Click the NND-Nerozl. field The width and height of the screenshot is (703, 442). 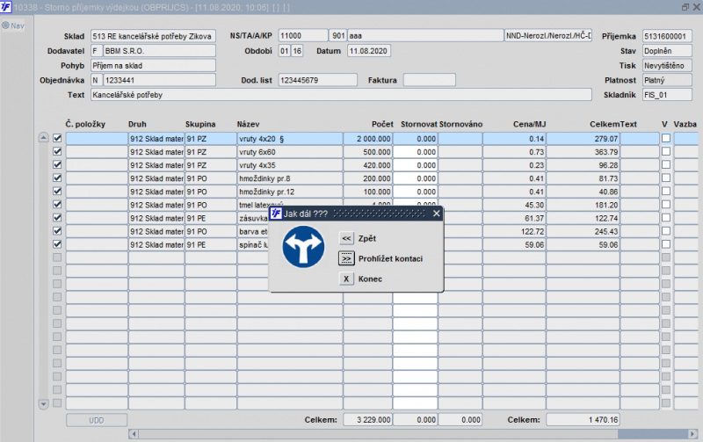pos(548,36)
